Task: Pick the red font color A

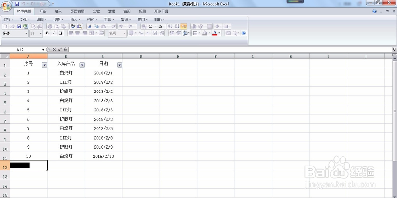Action: click(x=215, y=33)
